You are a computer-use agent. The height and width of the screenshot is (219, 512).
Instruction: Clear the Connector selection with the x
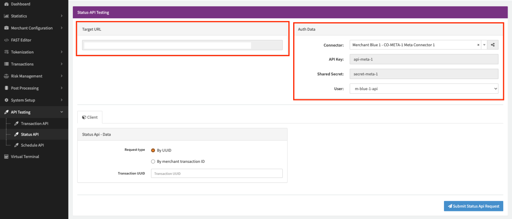coord(478,45)
